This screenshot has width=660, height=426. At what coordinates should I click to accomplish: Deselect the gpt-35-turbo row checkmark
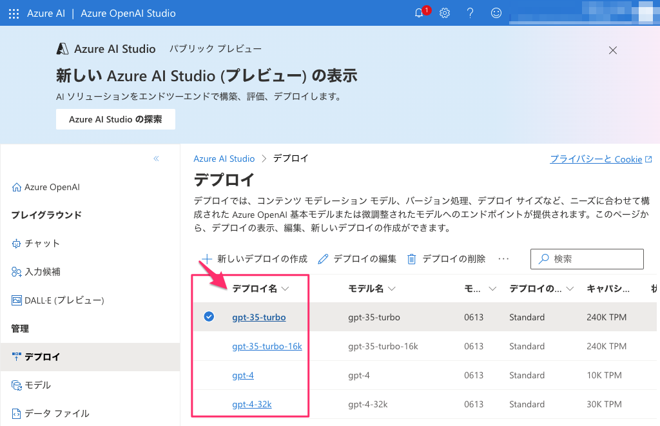coord(209,316)
